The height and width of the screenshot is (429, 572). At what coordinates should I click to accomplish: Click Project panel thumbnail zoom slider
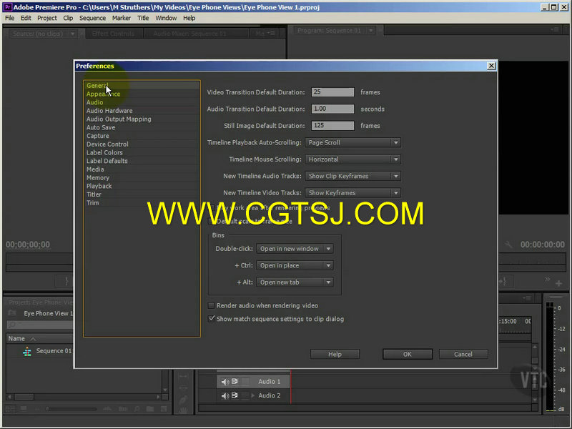click(x=71, y=409)
